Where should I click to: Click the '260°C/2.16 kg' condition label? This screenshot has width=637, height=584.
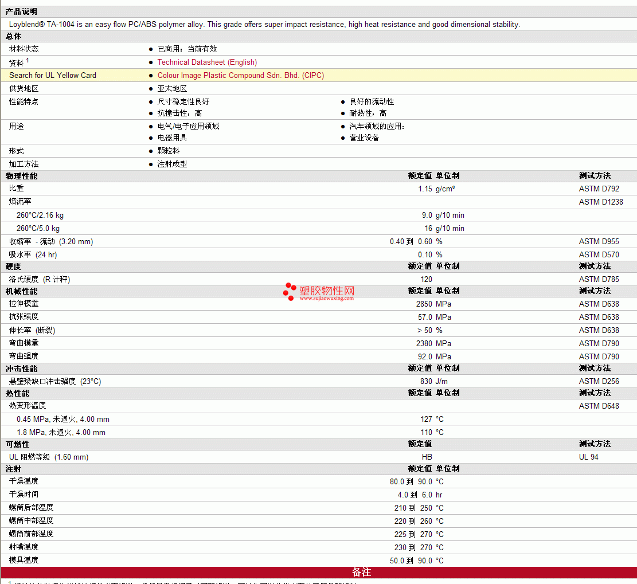tap(40, 215)
